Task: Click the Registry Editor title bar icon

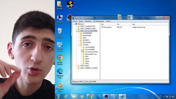Action: (73, 18)
